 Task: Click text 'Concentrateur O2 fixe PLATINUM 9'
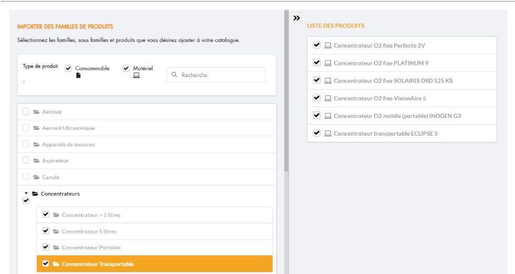381,63
